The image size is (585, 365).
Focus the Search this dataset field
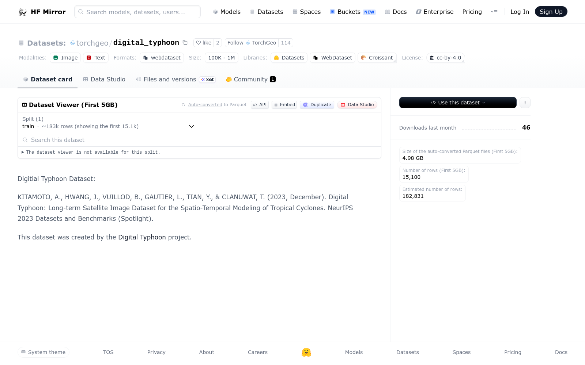click(199, 140)
